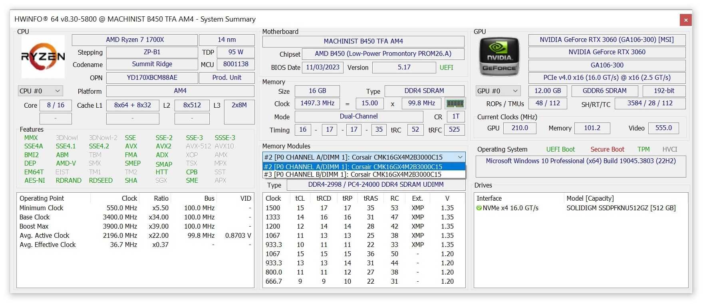Click the 8 / 16 core count field
Viewport: 703px width, 304px height.
(x=56, y=105)
